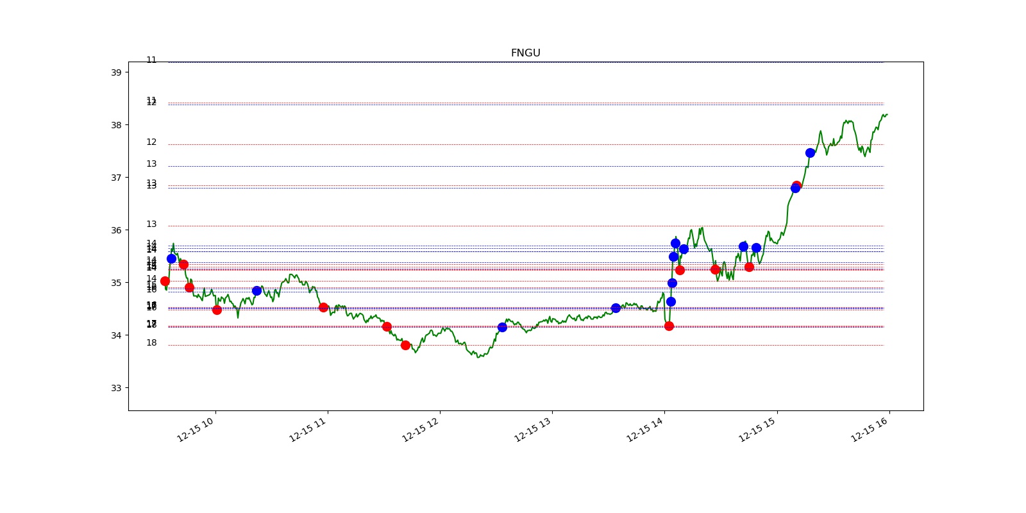
Task: Click level label 18 at bottom
Action: point(151,343)
